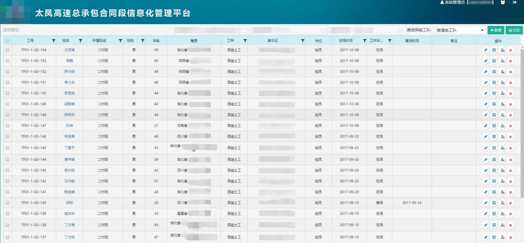Click 离场 status in row TF01-1-SD-140
Viewport: 524px width, 243px height.
pos(379,203)
